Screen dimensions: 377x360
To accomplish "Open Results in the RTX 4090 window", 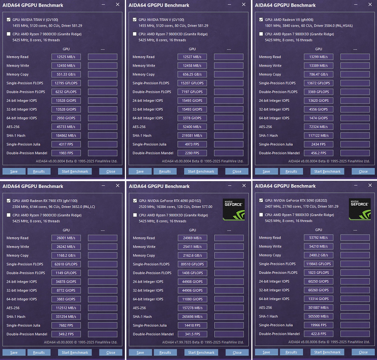I will click(165, 352).
